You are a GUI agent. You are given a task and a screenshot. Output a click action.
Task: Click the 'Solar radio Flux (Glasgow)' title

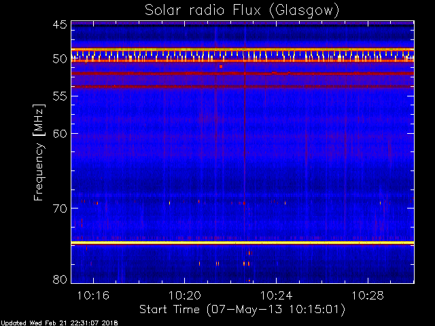(x=242, y=10)
